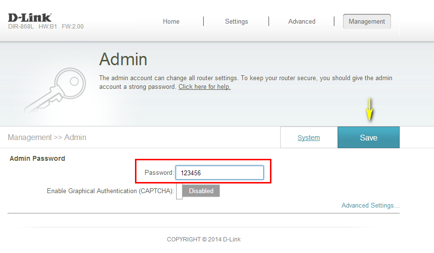Click the Admin Password section title
Viewport: 434px width, 253px height.
pyautogui.click(x=37, y=158)
